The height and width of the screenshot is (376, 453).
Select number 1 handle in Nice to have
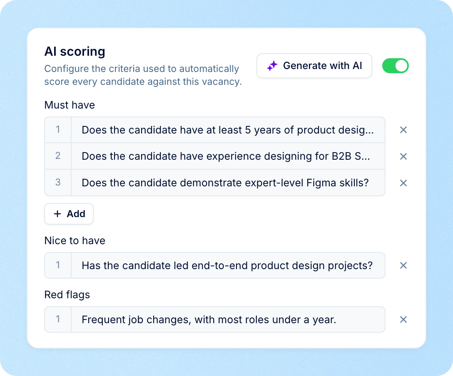click(x=58, y=265)
